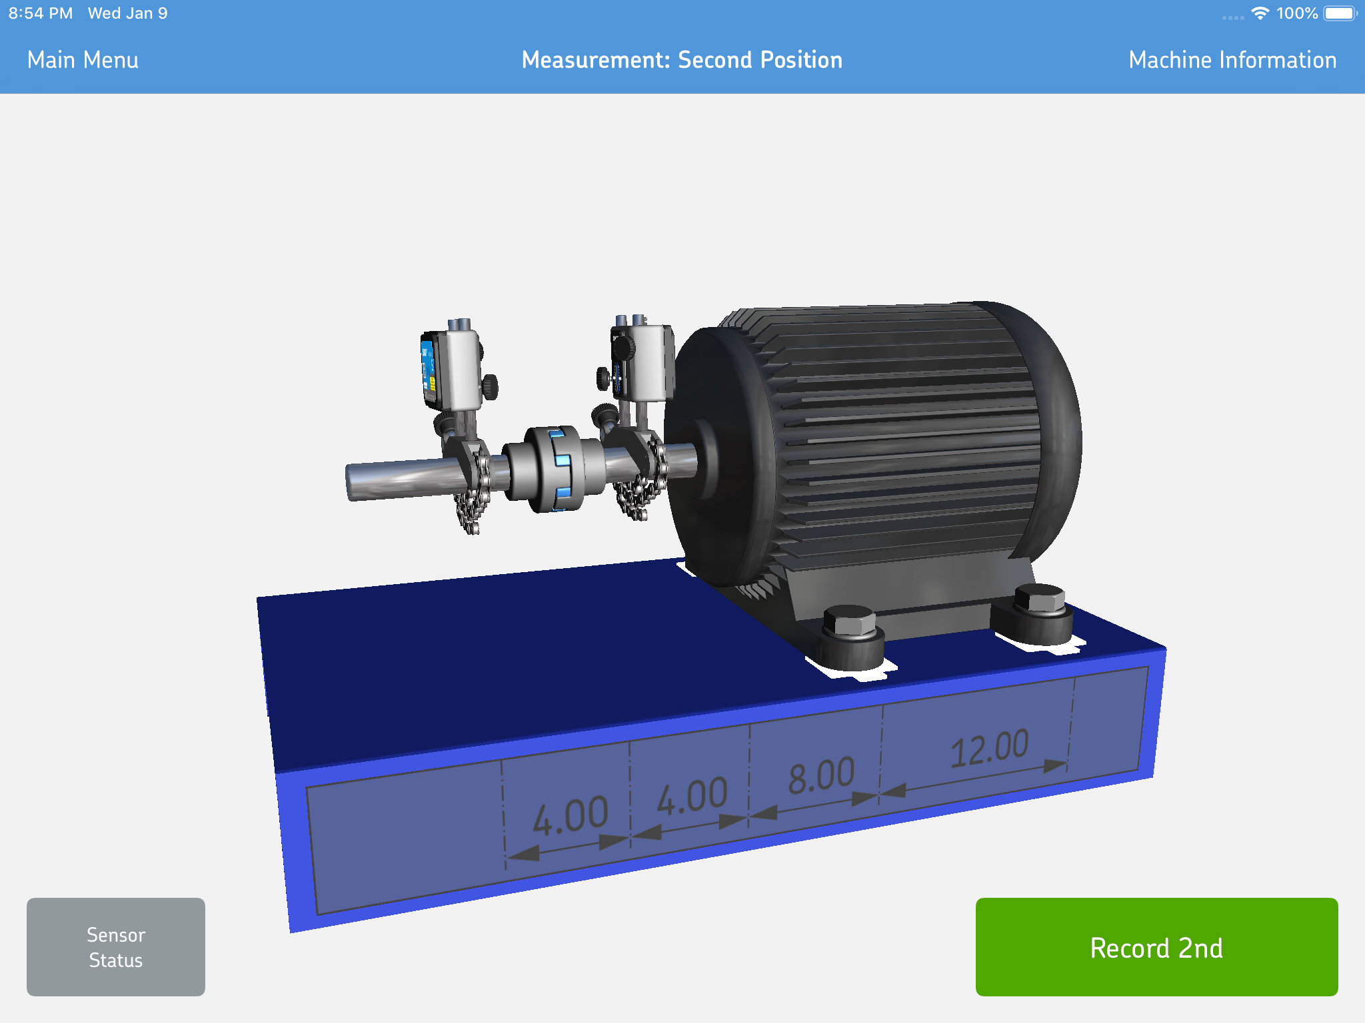
Task: Edit the leftmost 4.00 dimension value
Action: pyautogui.click(x=570, y=815)
